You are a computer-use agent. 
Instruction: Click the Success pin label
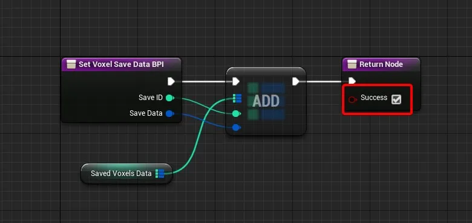(374, 98)
